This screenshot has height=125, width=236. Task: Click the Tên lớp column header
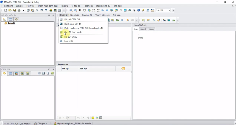[97, 68]
